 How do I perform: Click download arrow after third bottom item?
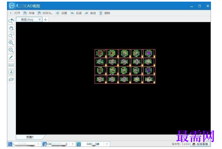tap(107, 144)
